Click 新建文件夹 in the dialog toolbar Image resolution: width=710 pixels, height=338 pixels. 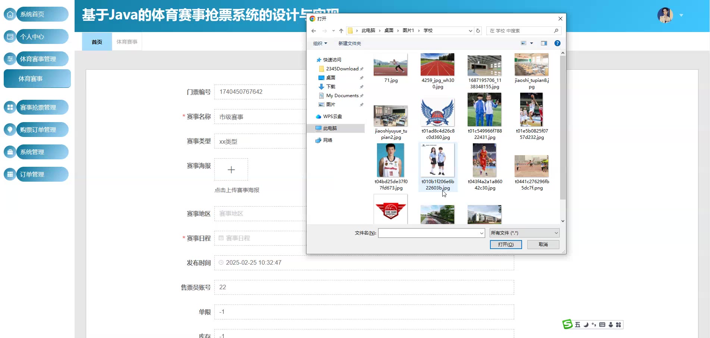349,43
